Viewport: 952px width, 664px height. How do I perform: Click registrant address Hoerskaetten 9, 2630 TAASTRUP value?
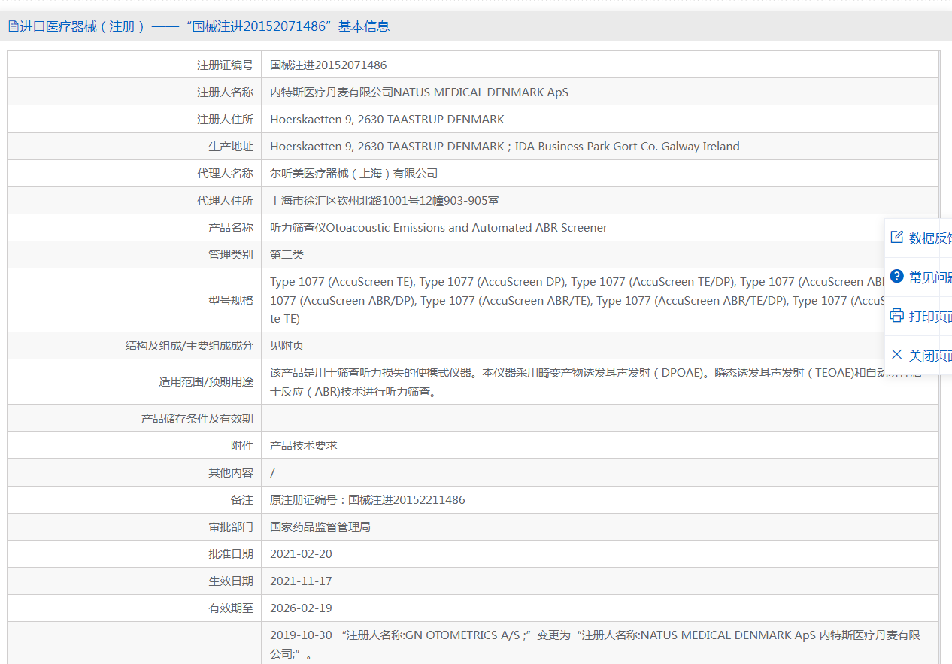pyautogui.click(x=387, y=120)
